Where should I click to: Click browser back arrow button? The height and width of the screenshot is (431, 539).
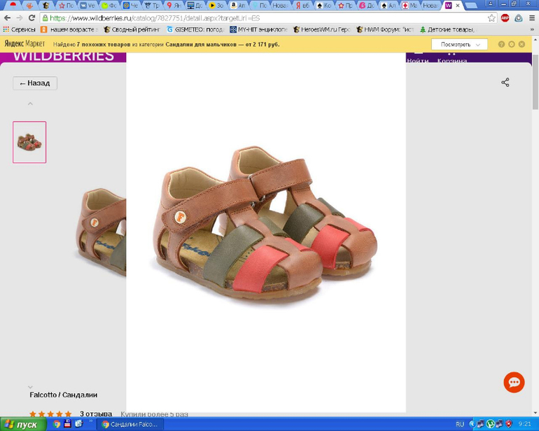8,18
